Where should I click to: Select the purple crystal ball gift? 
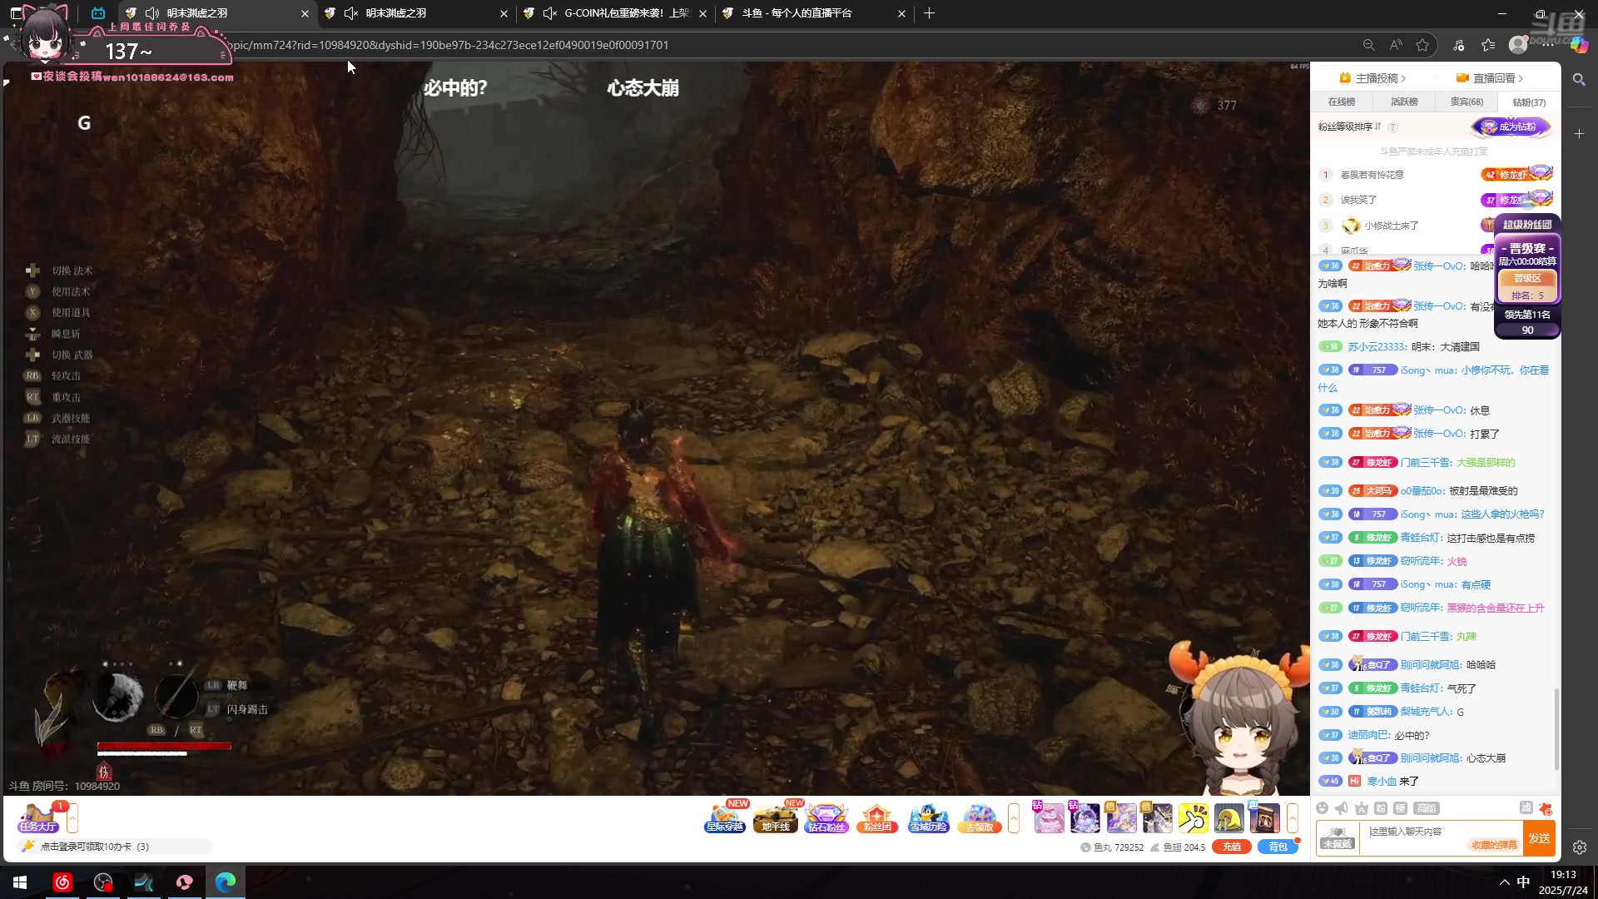(1084, 818)
